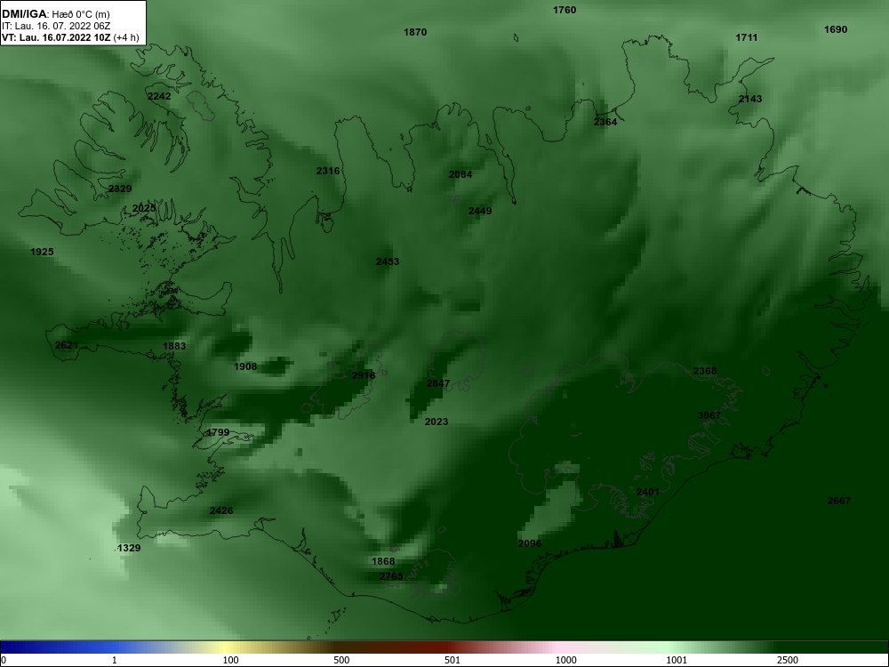889x667 pixels.
Task: Click the 1711 height label
Action: coord(746,37)
